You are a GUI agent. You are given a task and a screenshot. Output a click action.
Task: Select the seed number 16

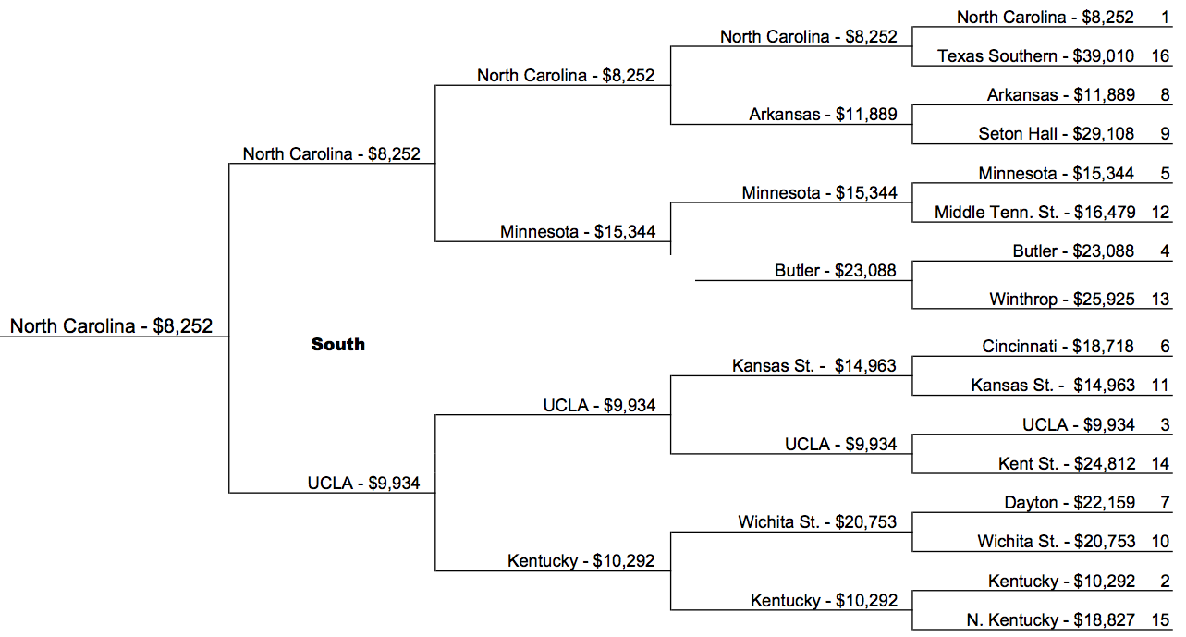(x=1161, y=56)
